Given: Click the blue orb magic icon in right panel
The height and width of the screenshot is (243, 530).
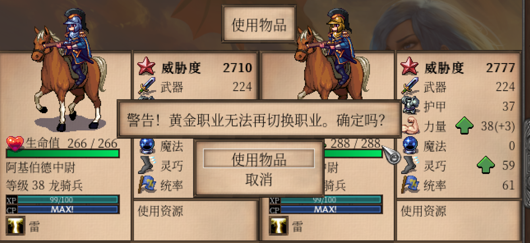Looking at the screenshot, I should (409, 146).
